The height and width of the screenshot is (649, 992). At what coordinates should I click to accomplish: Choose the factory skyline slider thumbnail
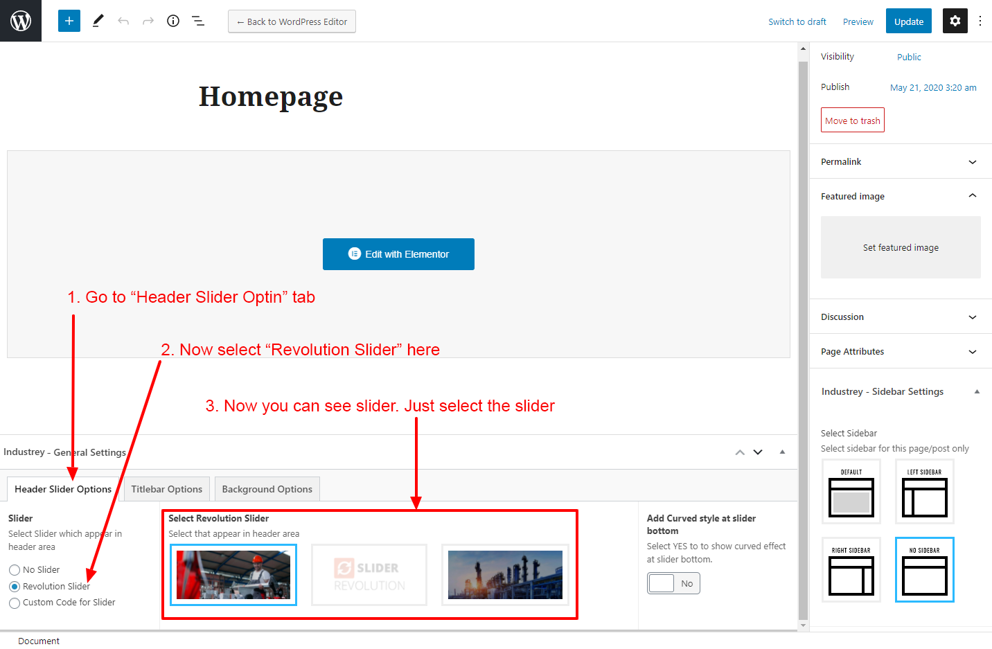coord(505,575)
